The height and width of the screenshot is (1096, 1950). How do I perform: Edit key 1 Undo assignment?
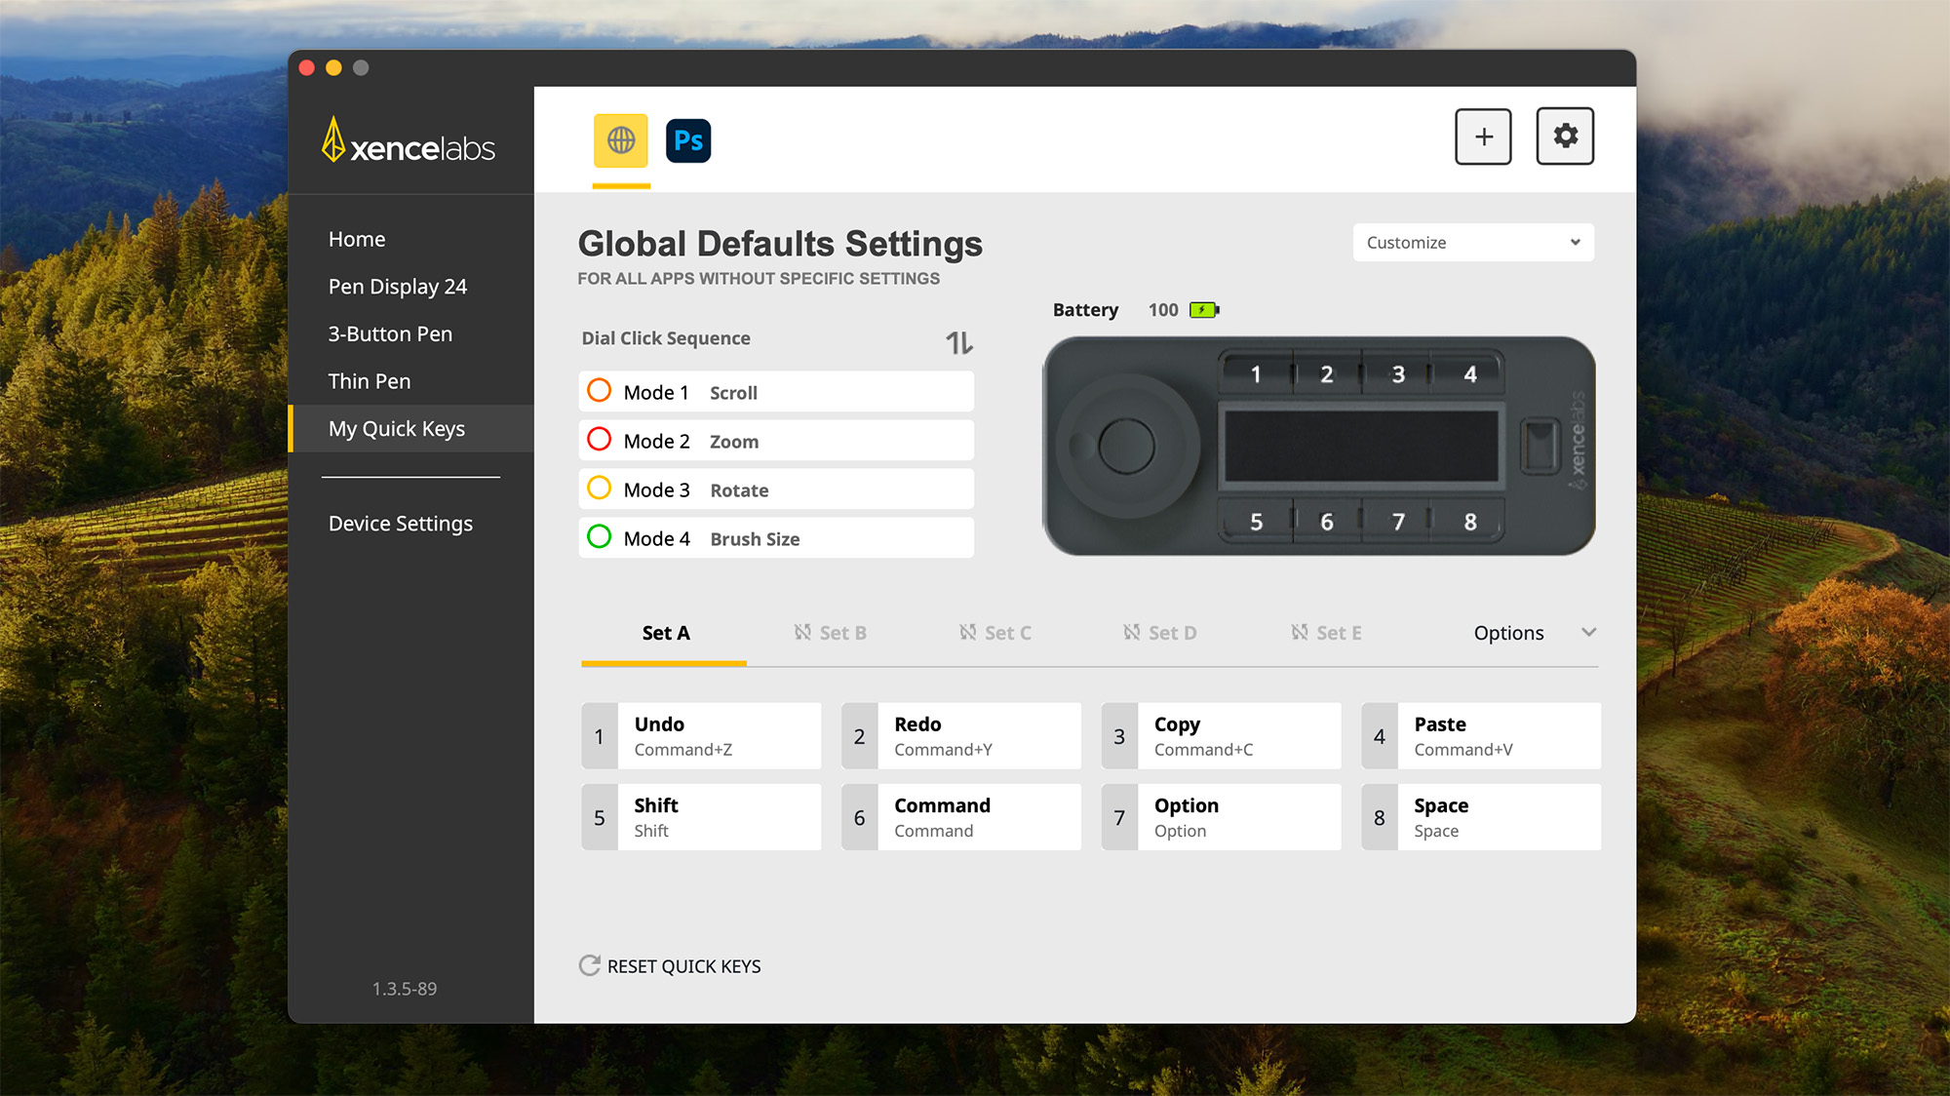701,736
